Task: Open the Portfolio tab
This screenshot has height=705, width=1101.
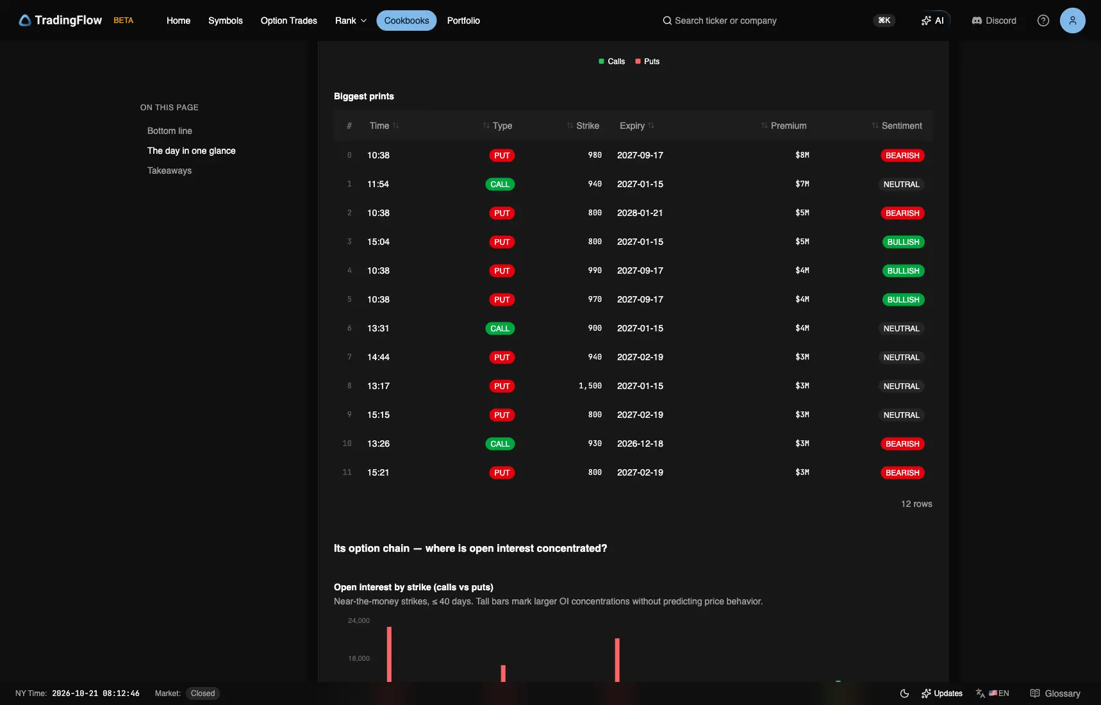Action: (463, 21)
